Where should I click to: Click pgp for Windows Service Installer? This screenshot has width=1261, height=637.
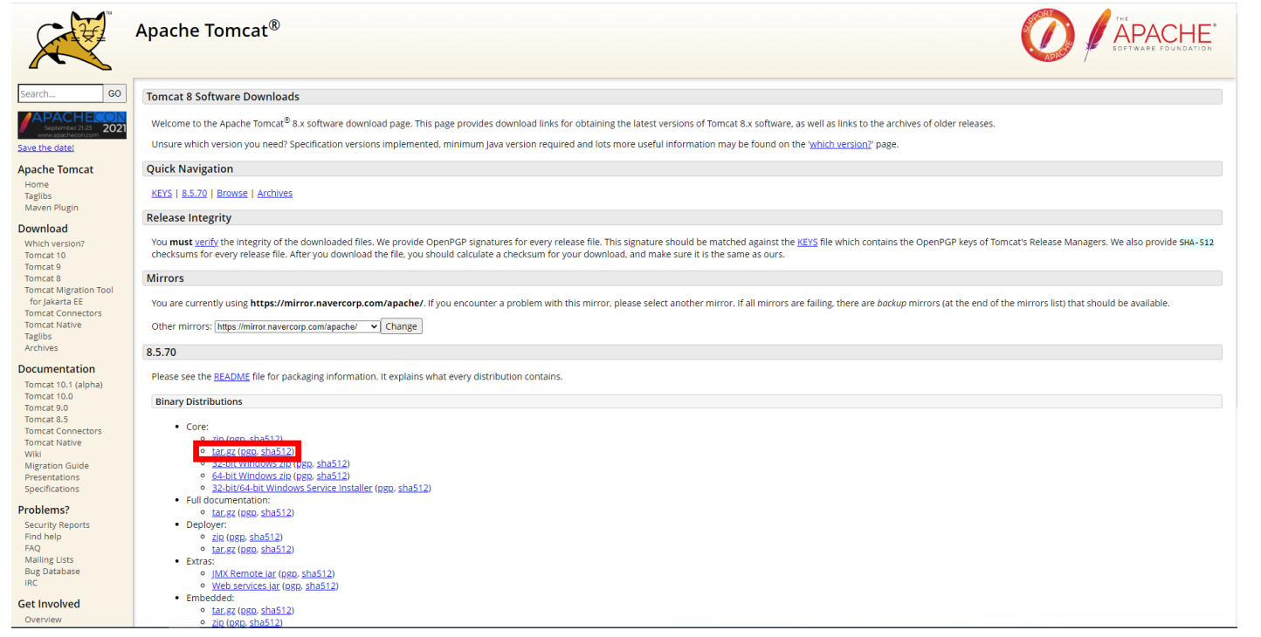385,488
